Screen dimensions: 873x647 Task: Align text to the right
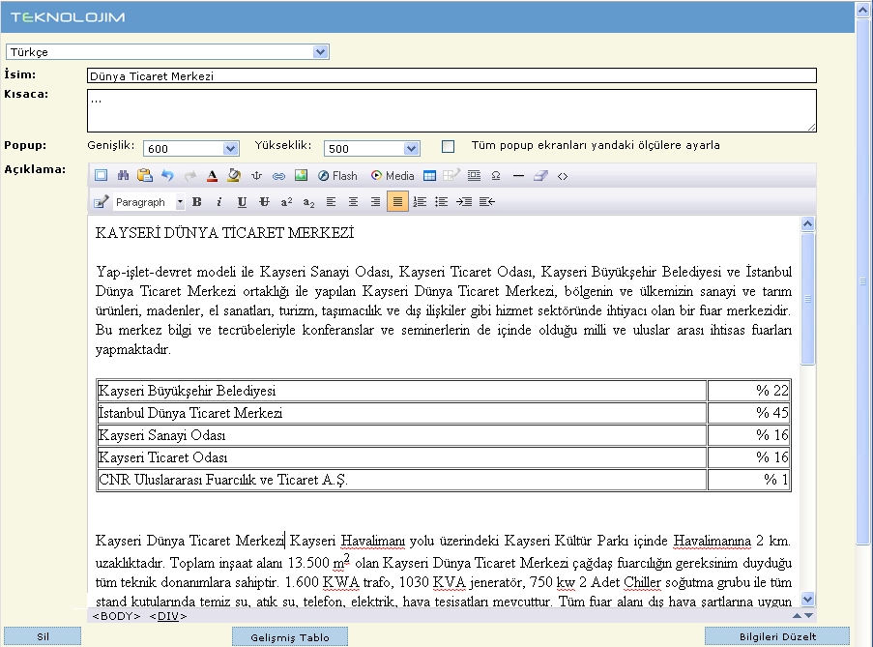tap(375, 201)
